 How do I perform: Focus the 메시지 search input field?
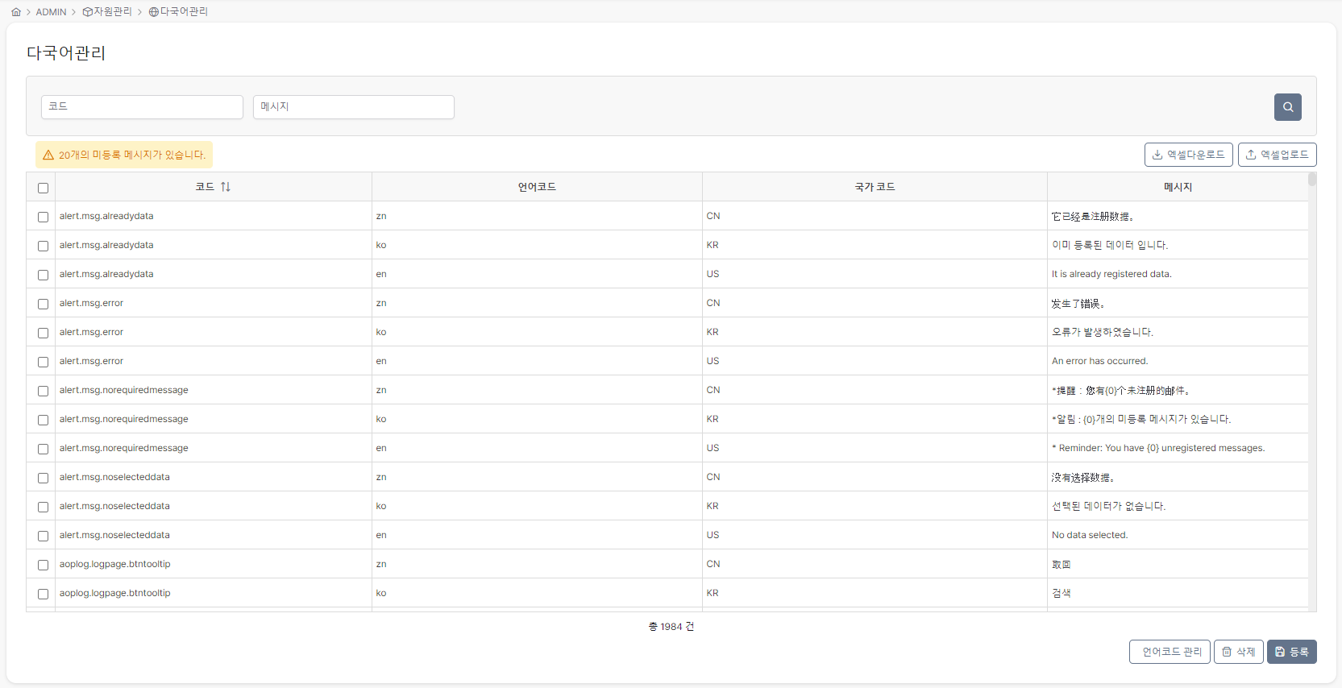(x=353, y=107)
